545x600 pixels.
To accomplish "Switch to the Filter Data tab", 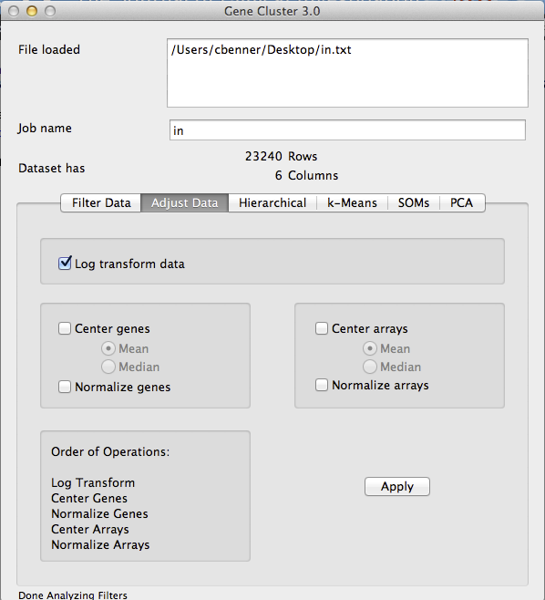I will 101,202.
